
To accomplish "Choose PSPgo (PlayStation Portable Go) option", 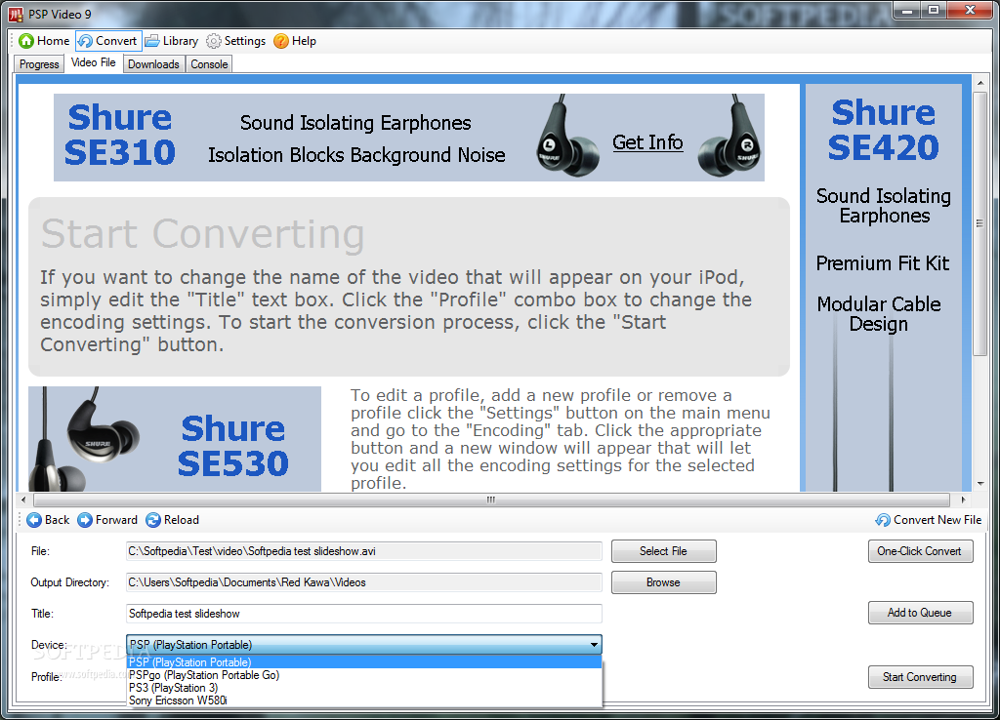I will pos(364,675).
